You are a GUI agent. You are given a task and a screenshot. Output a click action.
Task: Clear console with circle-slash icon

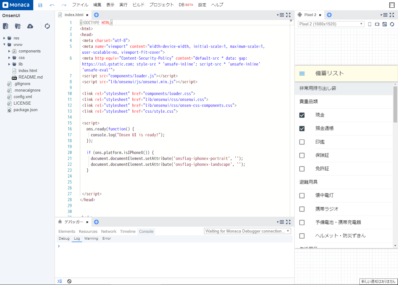click(x=69, y=281)
